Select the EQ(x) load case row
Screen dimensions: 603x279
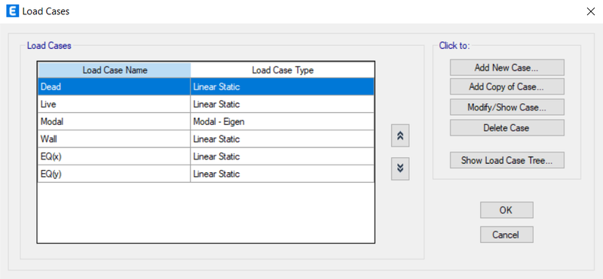206,156
